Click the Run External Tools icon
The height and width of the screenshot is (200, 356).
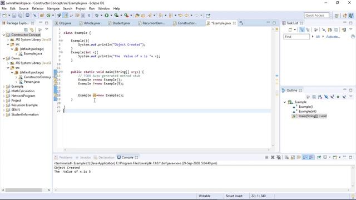click(x=126, y=16)
